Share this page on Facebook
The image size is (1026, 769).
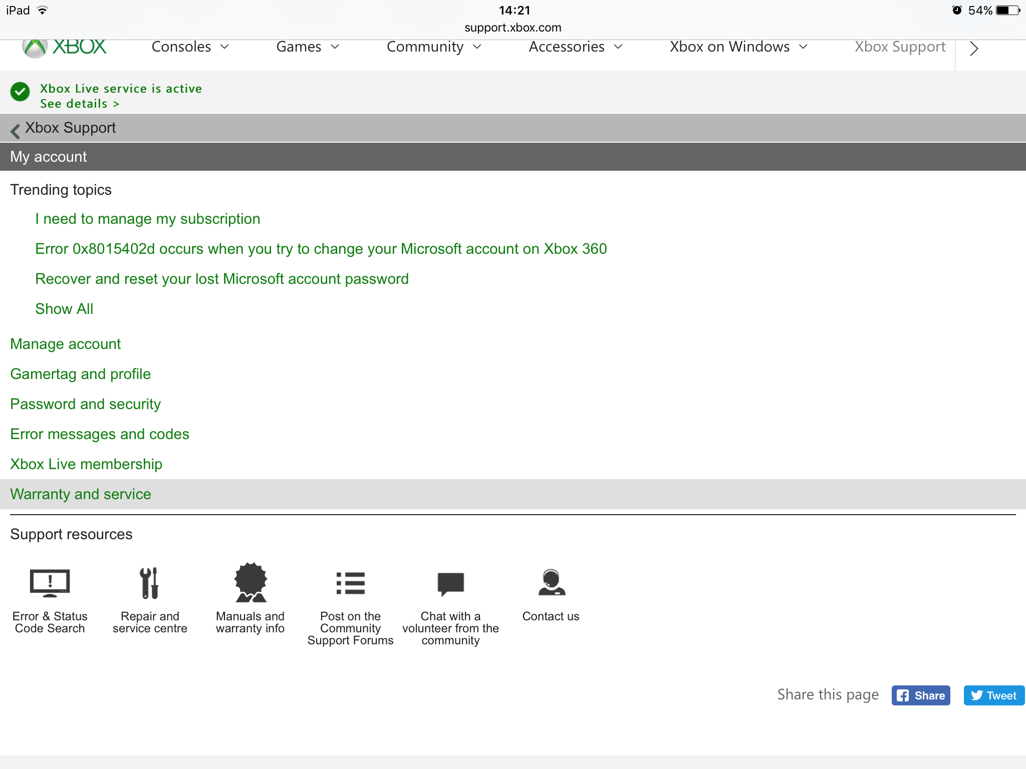point(921,695)
